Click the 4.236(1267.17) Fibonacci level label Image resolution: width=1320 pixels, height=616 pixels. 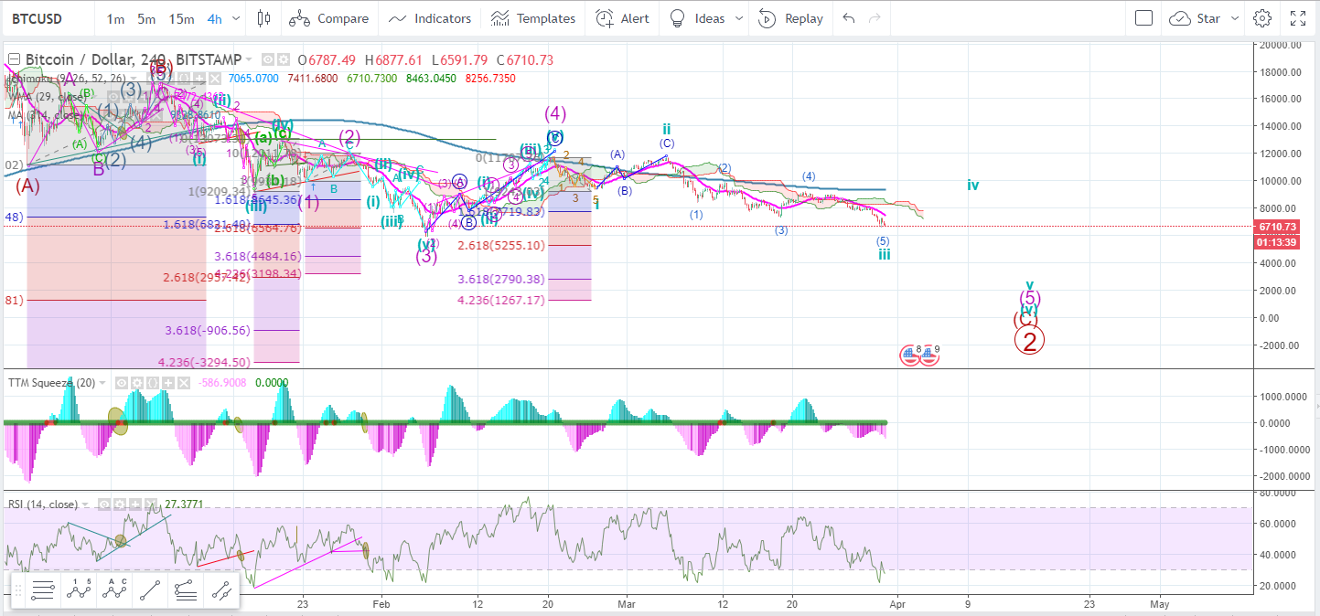point(500,300)
